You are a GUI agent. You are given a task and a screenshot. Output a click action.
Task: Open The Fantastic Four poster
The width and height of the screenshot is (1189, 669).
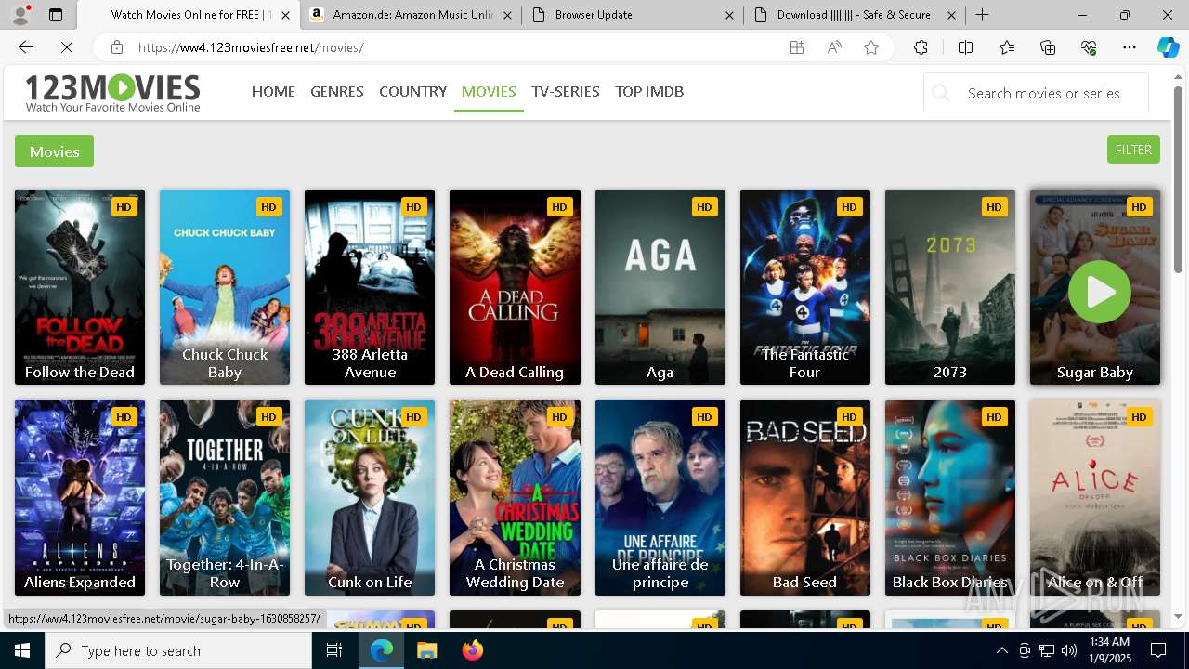805,287
